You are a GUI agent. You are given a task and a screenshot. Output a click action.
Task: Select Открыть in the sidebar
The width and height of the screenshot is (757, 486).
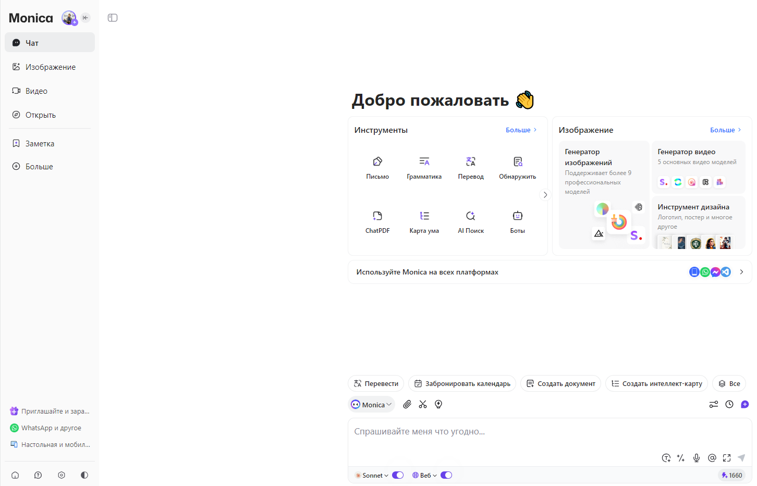pyautogui.click(x=50, y=115)
